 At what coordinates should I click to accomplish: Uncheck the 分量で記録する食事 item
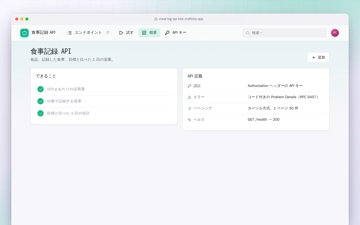click(x=40, y=101)
